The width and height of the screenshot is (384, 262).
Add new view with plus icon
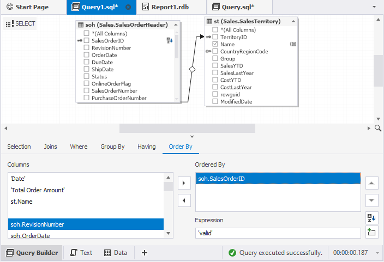tap(145, 253)
